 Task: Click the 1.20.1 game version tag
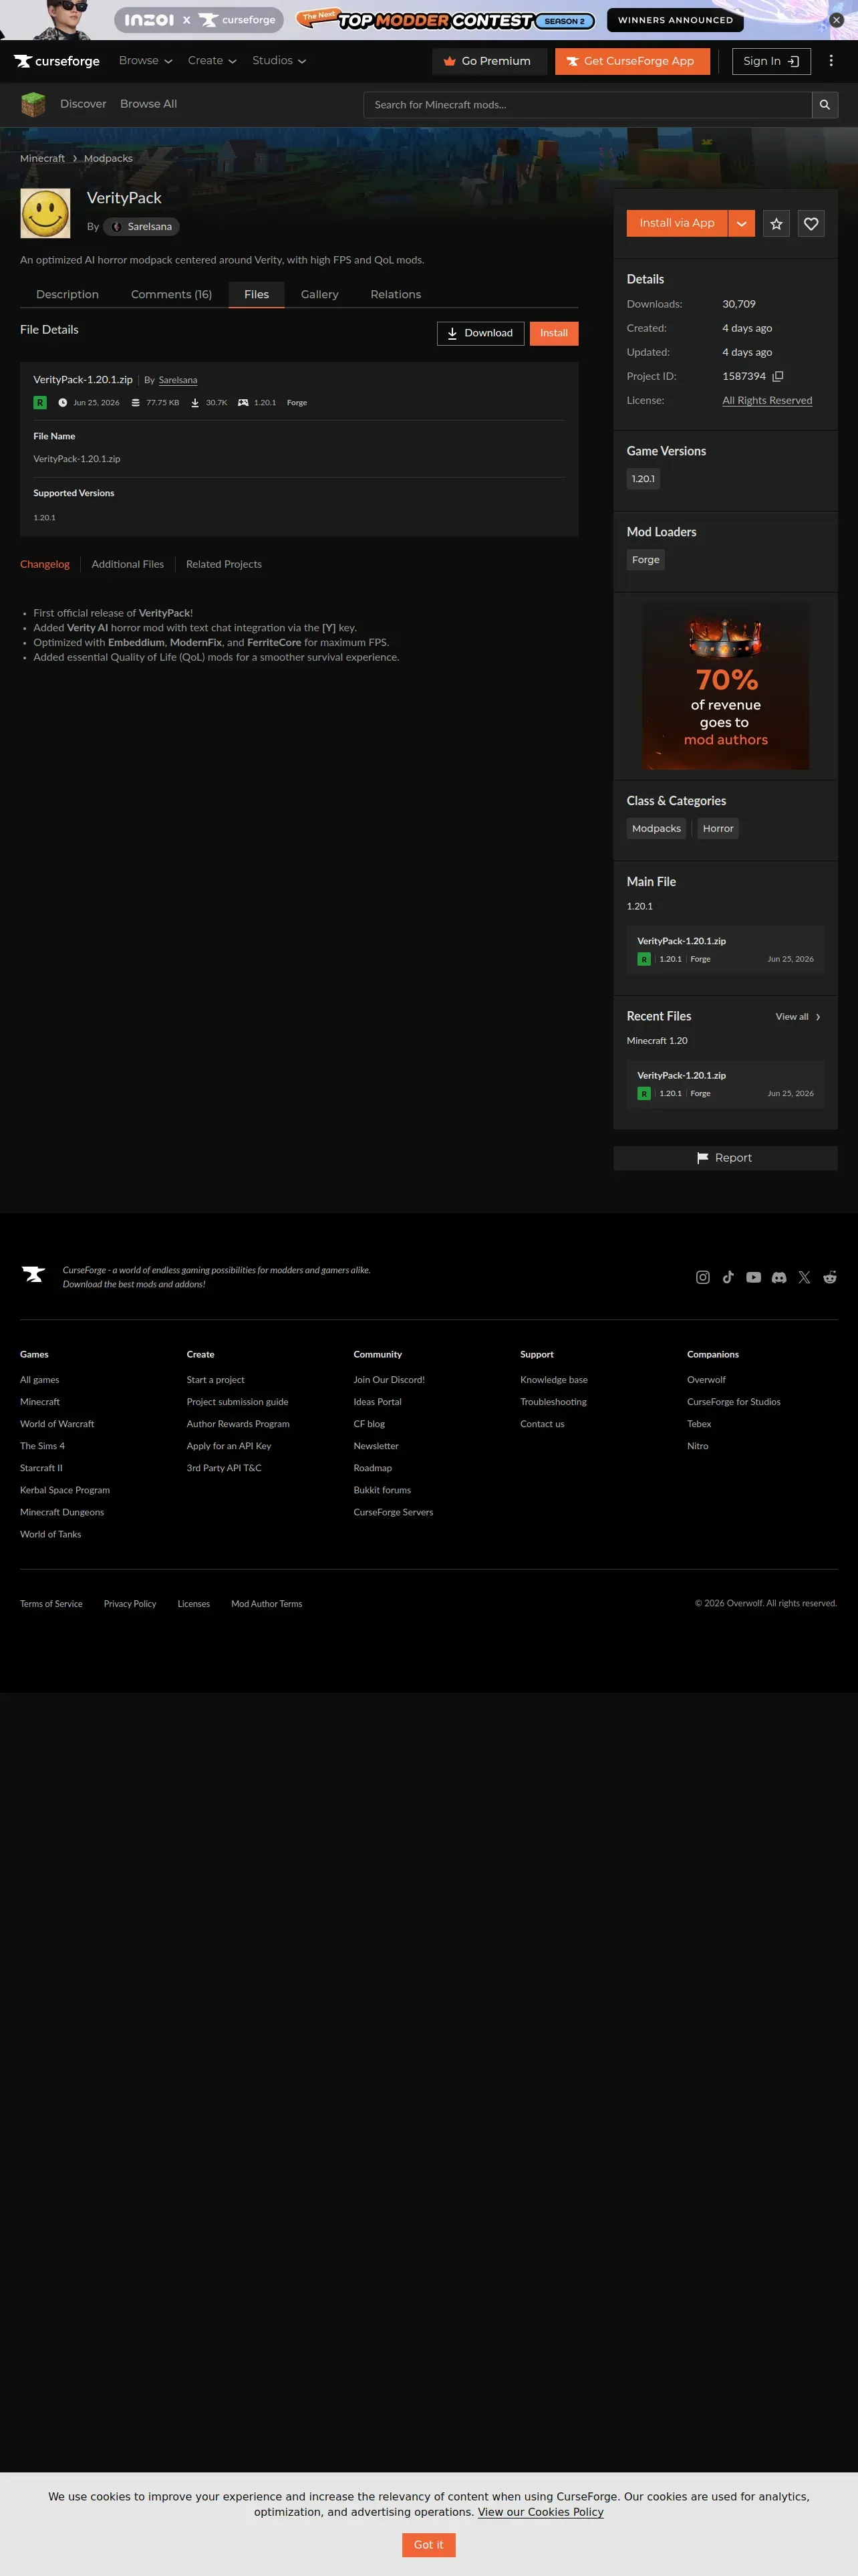tap(643, 479)
